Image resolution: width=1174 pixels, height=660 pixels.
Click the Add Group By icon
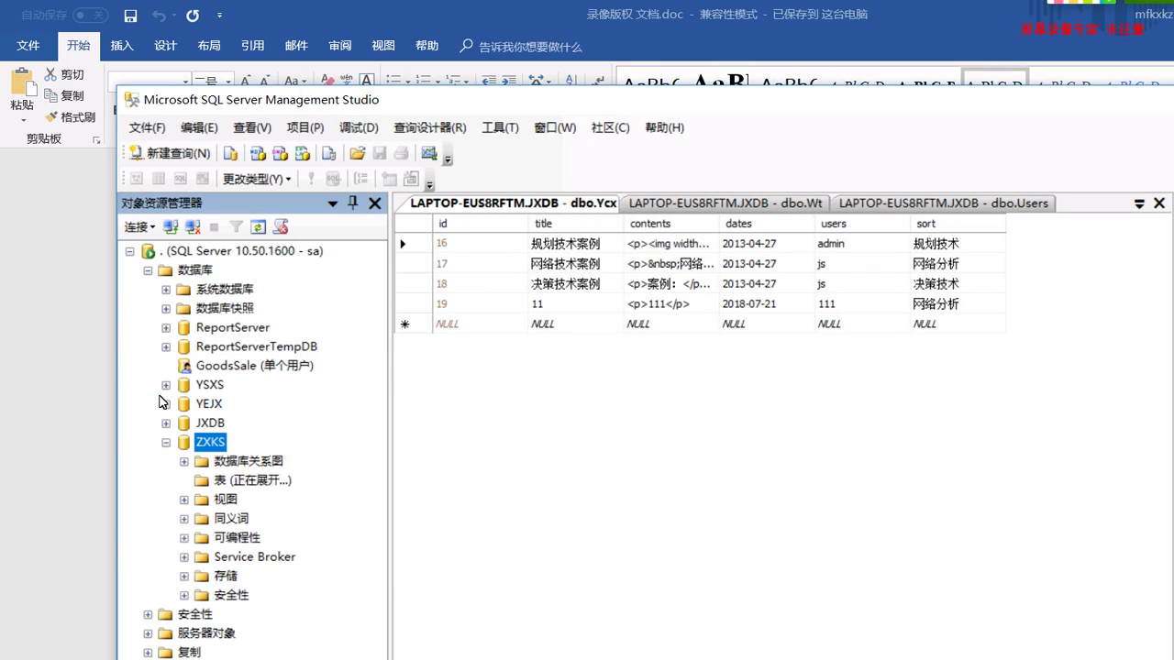click(361, 179)
